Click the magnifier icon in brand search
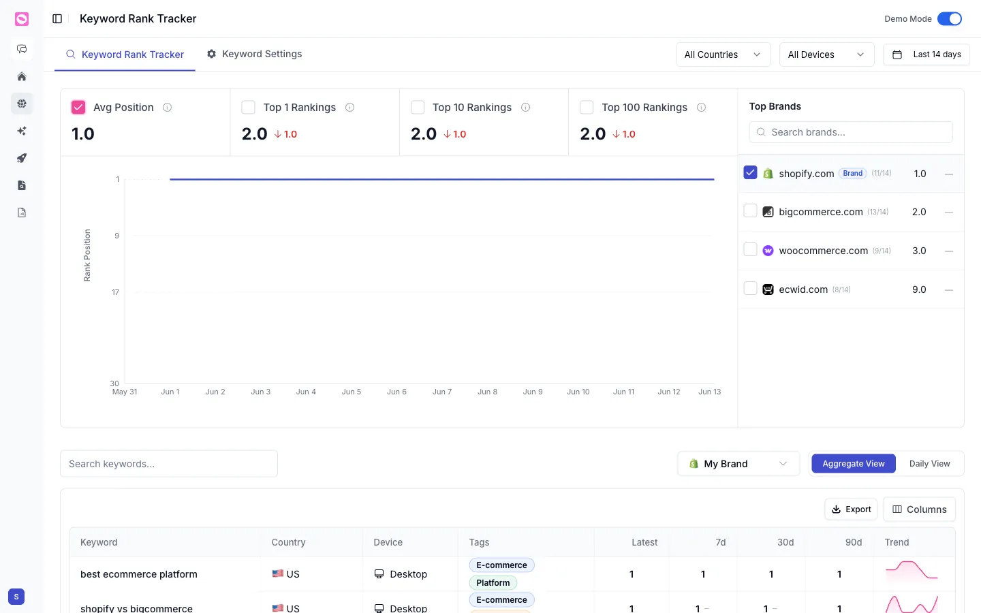Viewport: 981px width, 613px height. pos(761,132)
